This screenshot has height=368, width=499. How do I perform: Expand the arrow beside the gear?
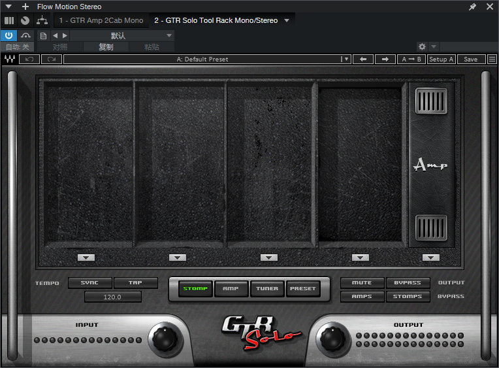(434, 47)
